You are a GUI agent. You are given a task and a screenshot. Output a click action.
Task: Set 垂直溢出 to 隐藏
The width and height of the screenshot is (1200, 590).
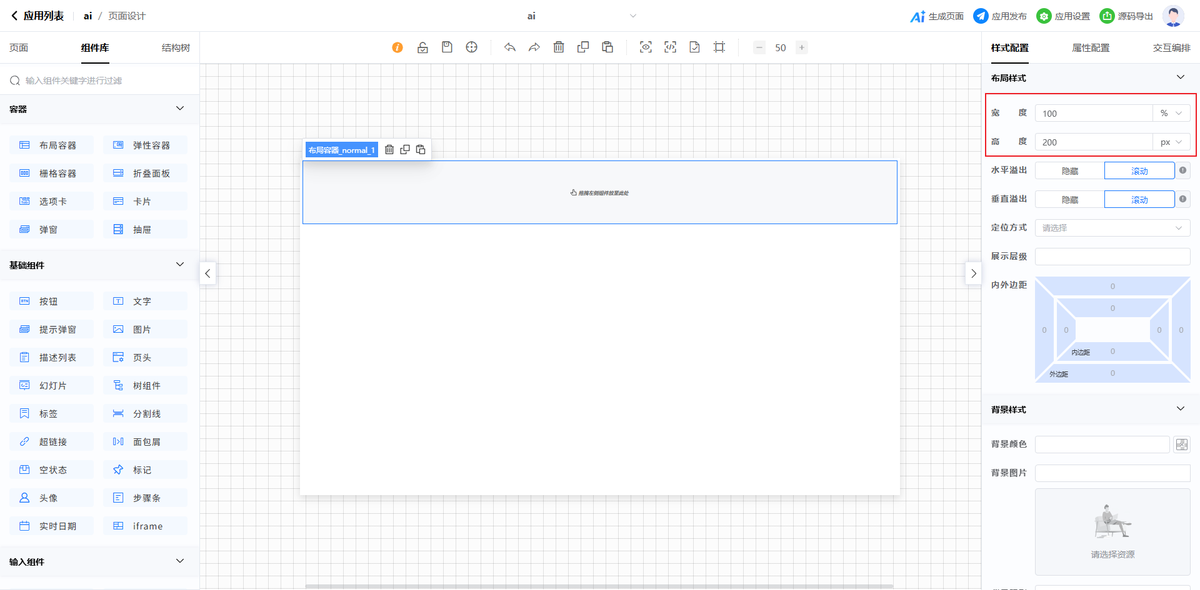tap(1069, 200)
